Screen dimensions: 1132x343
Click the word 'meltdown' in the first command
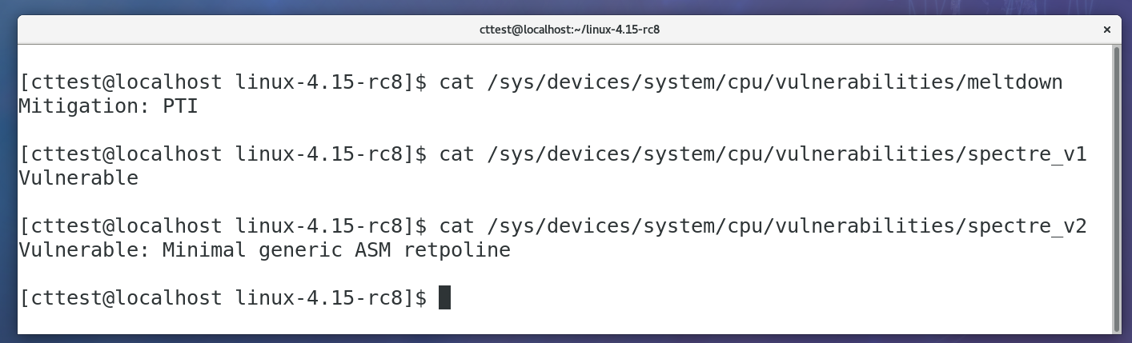1014,82
